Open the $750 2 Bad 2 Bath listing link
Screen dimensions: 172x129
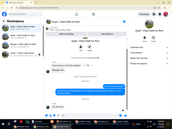point(60,30)
